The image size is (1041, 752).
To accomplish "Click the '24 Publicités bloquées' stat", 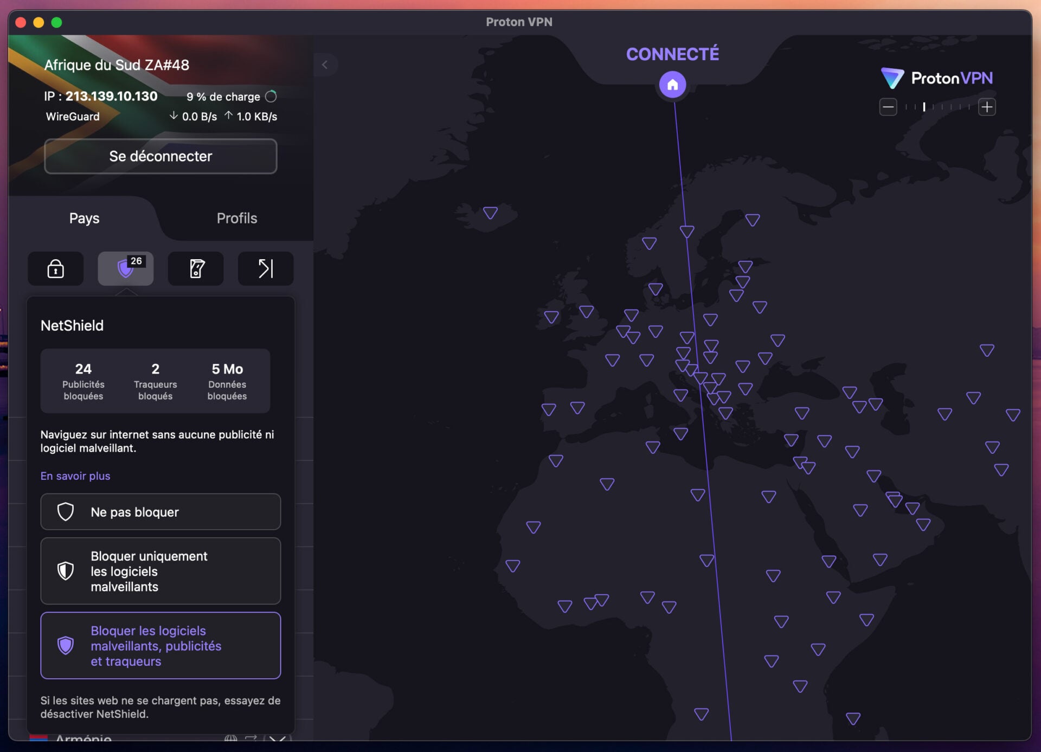I will point(83,381).
